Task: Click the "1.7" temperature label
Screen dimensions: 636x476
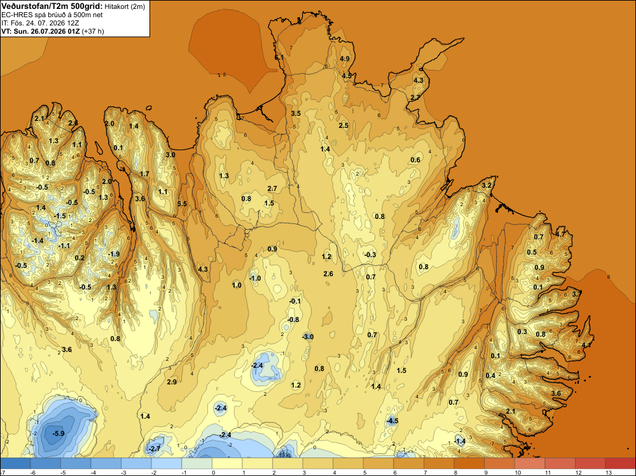Action: (144, 174)
